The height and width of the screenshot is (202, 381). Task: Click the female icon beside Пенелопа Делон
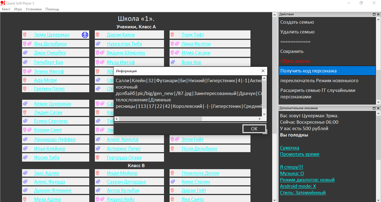click(x=172, y=173)
